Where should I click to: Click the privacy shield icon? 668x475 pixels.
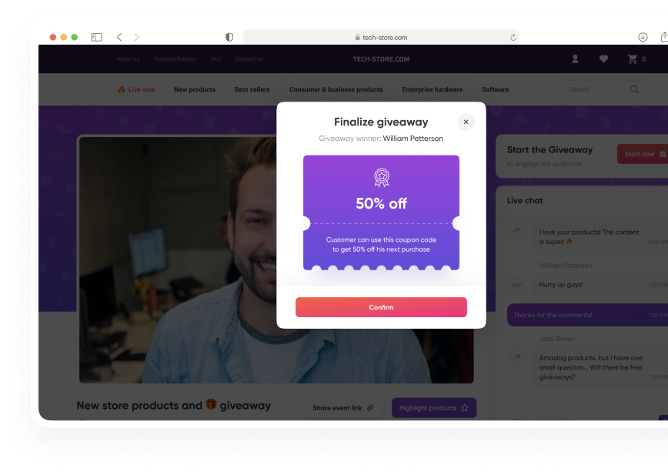229,37
